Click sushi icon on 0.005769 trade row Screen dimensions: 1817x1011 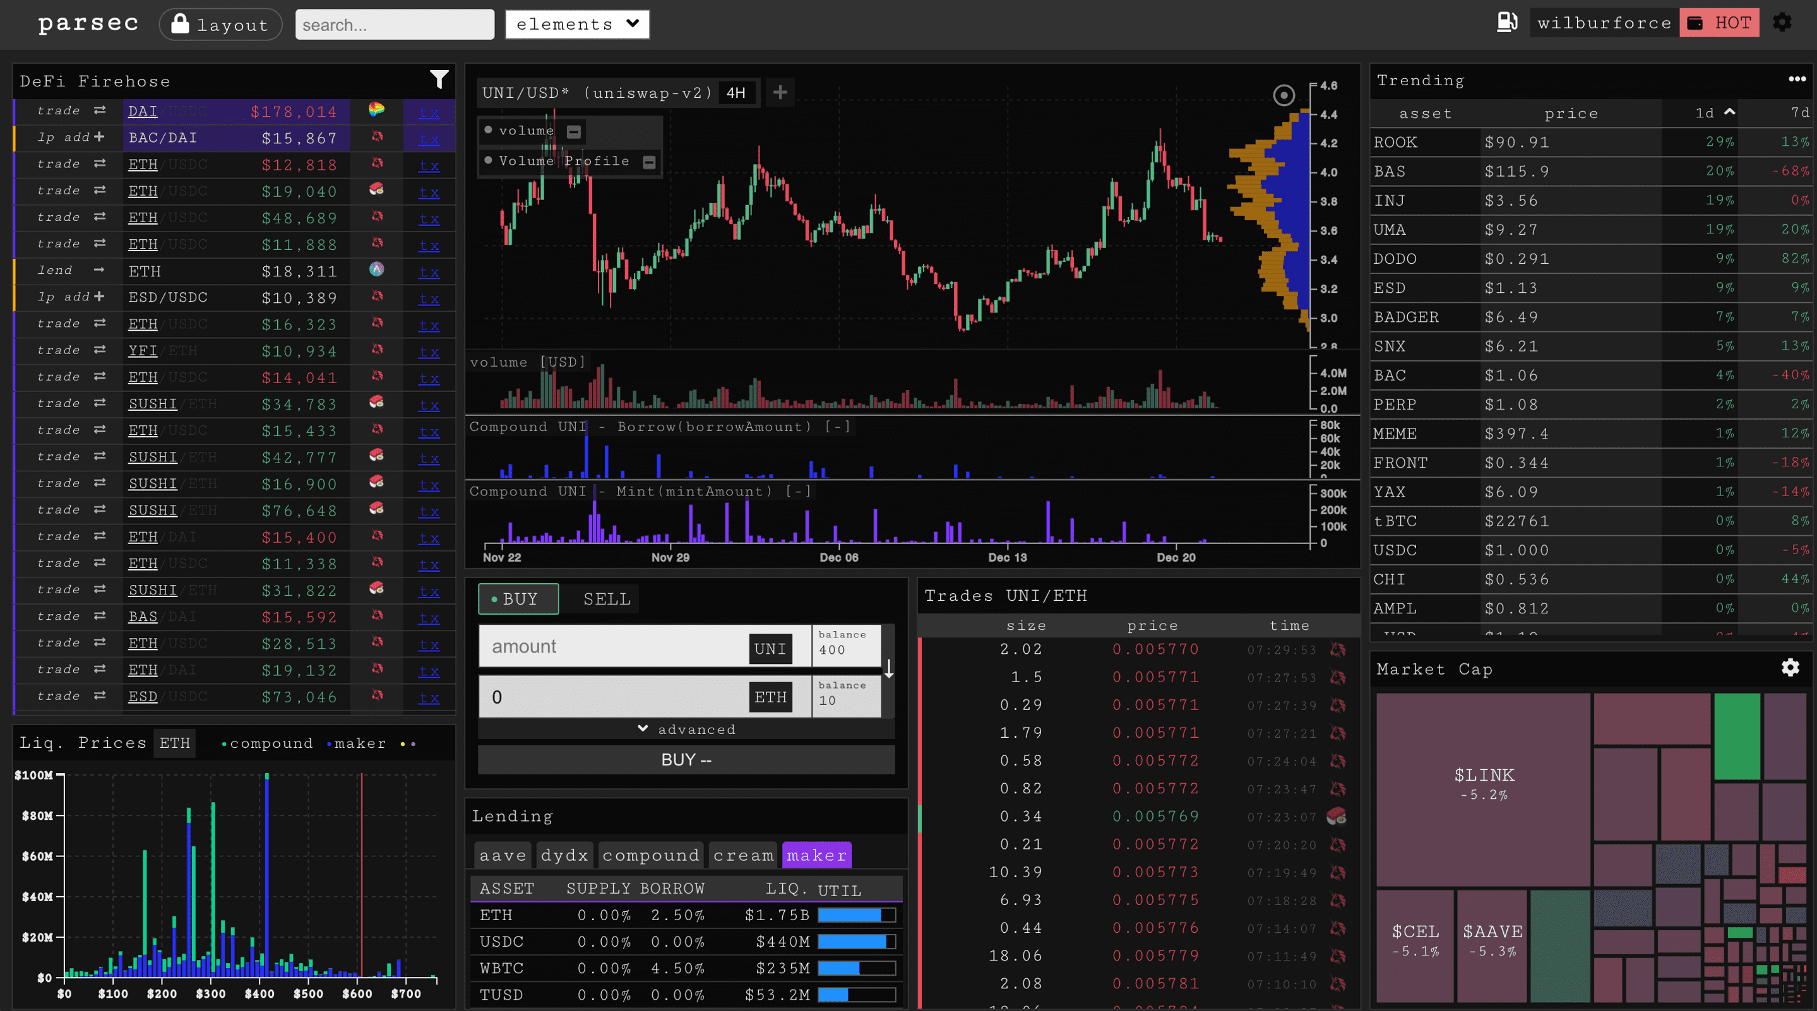point(1336,816)
